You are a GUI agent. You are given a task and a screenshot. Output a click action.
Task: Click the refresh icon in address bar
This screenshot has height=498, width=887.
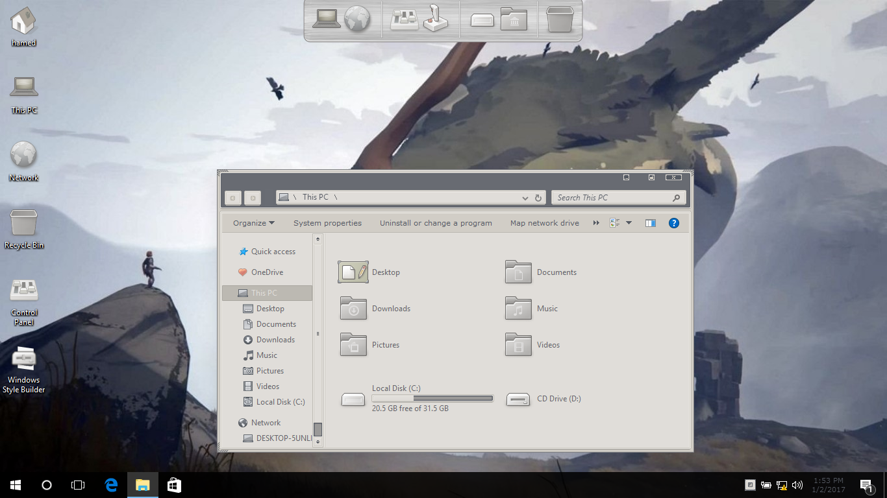[x=538, y=198]
